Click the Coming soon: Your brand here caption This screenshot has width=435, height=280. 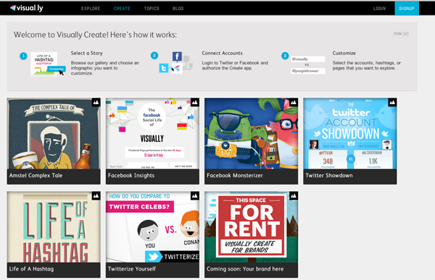[x=245, y=268]
